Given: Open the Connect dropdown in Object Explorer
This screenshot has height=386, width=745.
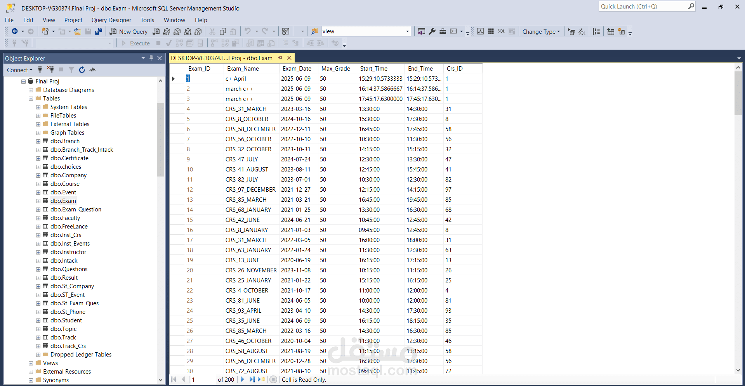Looking at the screenshot, I should [x=20, y=70].
